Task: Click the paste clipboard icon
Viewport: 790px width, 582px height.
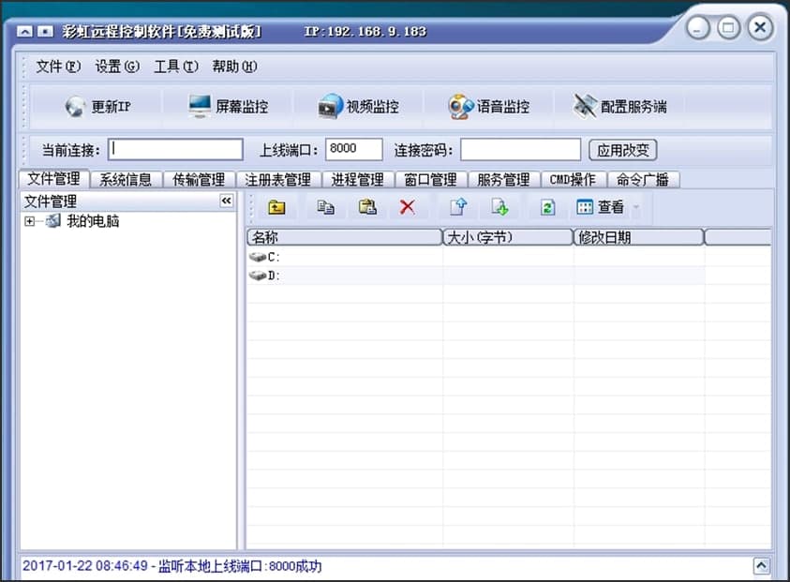Action: [367, 207]
